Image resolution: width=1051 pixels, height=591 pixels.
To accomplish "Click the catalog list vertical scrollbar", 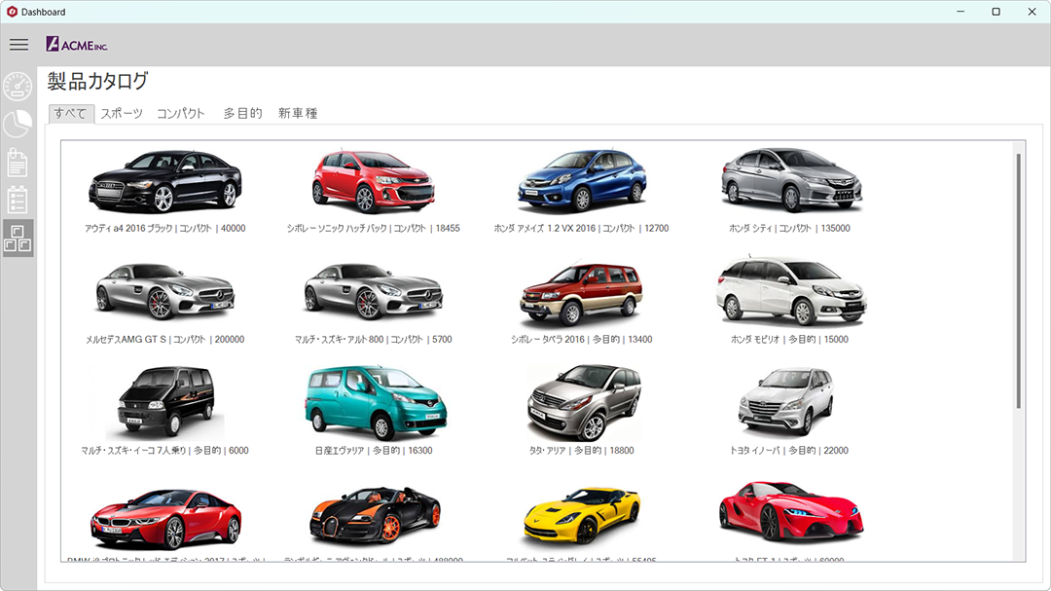I will click(1018, 280).
